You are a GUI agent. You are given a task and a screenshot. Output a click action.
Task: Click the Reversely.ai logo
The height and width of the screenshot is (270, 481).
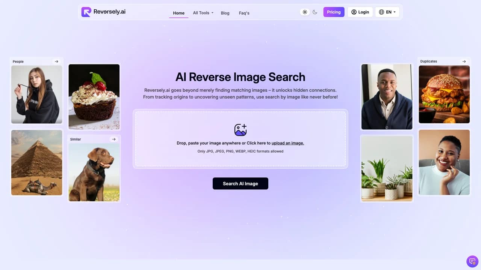pos(103,12)
